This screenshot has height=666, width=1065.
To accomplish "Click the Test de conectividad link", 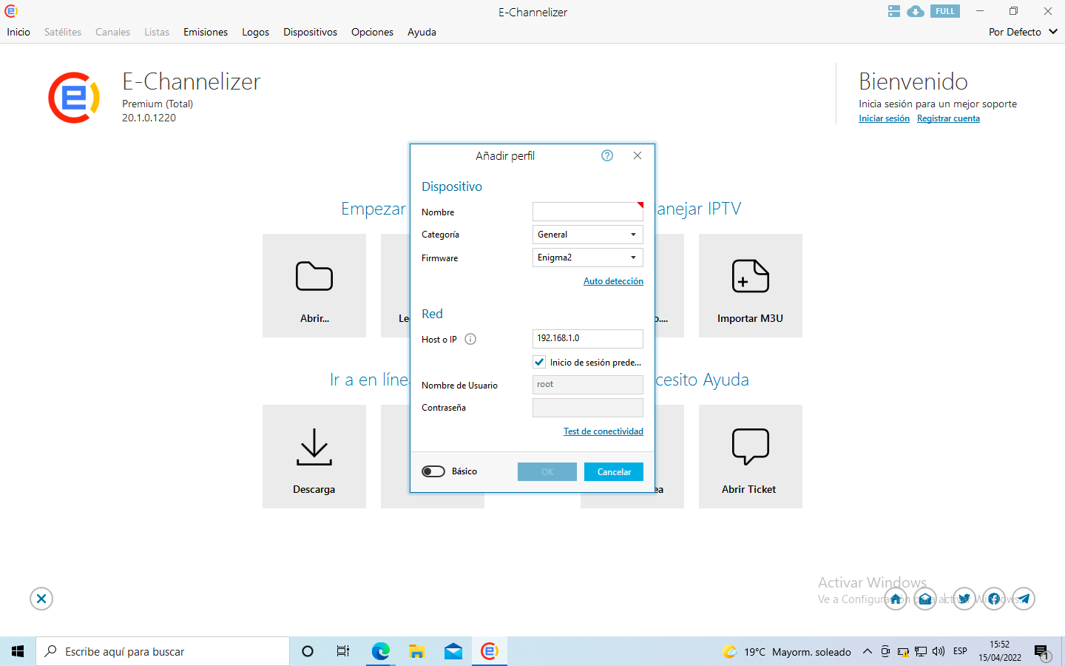I will pos(603,431).
